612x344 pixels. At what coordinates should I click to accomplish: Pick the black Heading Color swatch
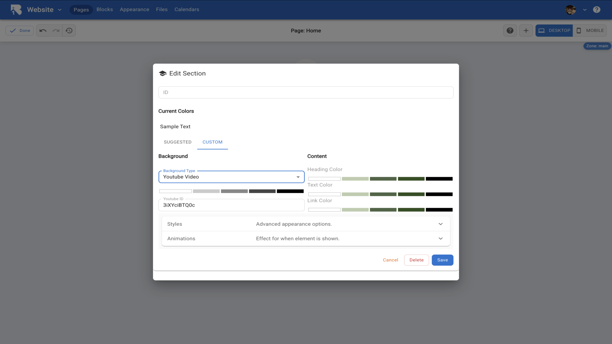click(439, 179)
